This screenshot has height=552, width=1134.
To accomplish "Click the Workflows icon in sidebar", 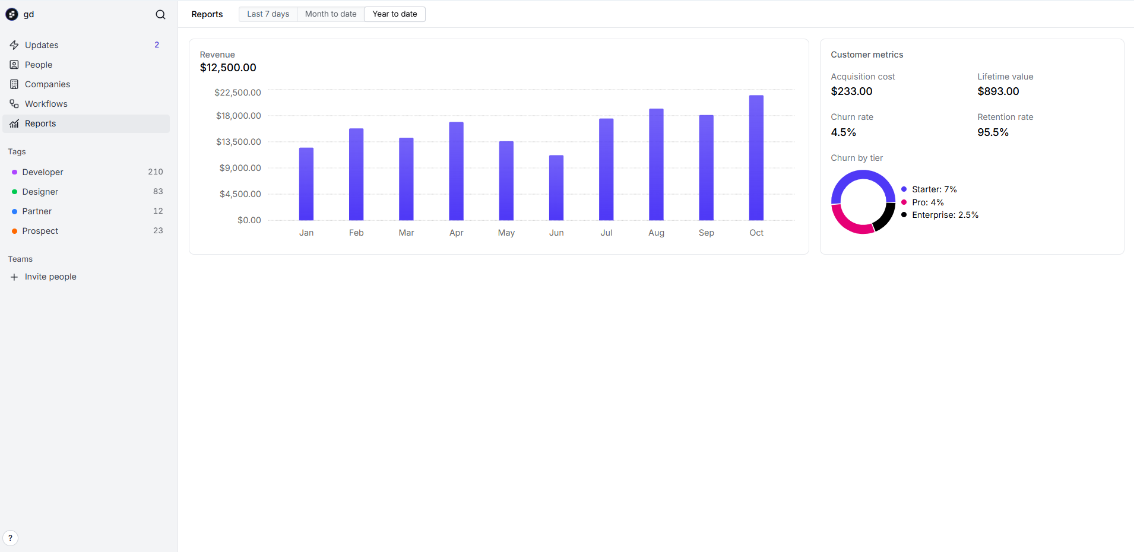I will click(14, 104).
